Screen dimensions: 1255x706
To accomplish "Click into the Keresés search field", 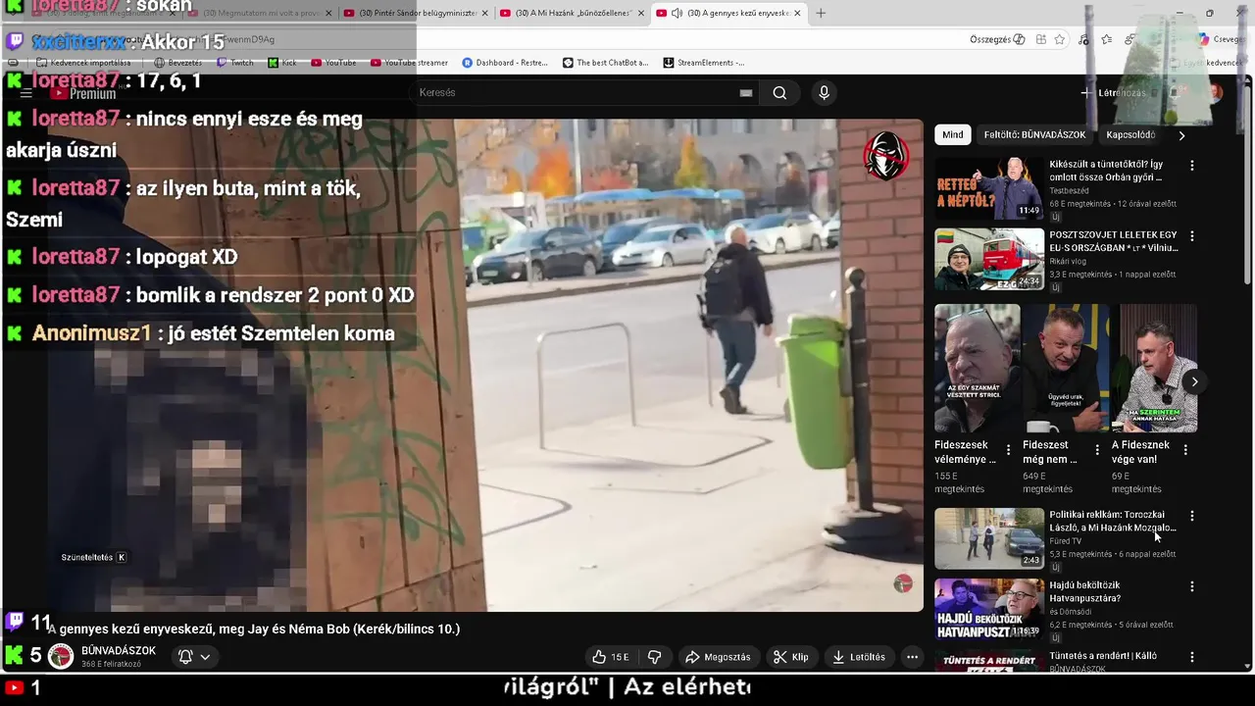I will pyautogui.click(x=578, y=93).
